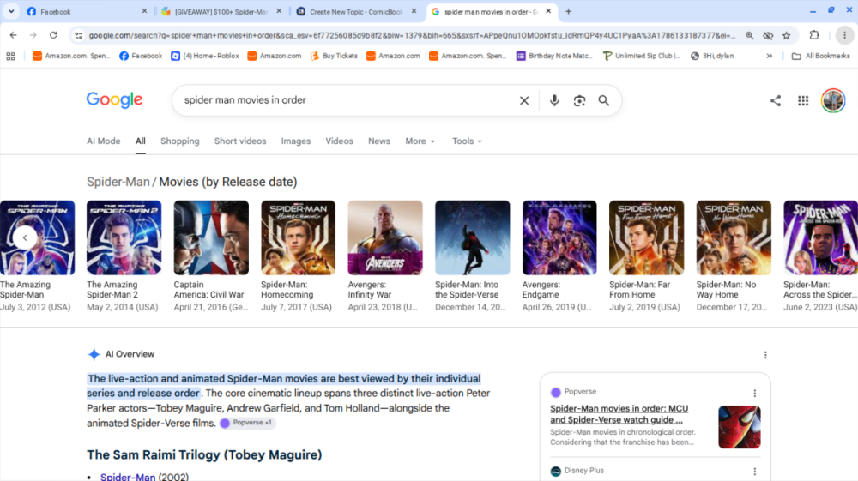Select the Images results tab
This screenshot has height=481, width=858.
coord(295,141)
